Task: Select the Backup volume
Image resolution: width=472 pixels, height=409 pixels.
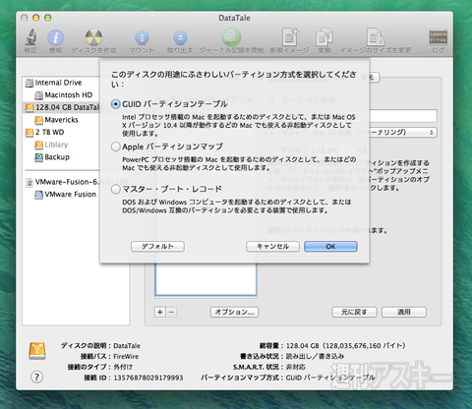Action: pyautogui.click(x=52, y=157)
